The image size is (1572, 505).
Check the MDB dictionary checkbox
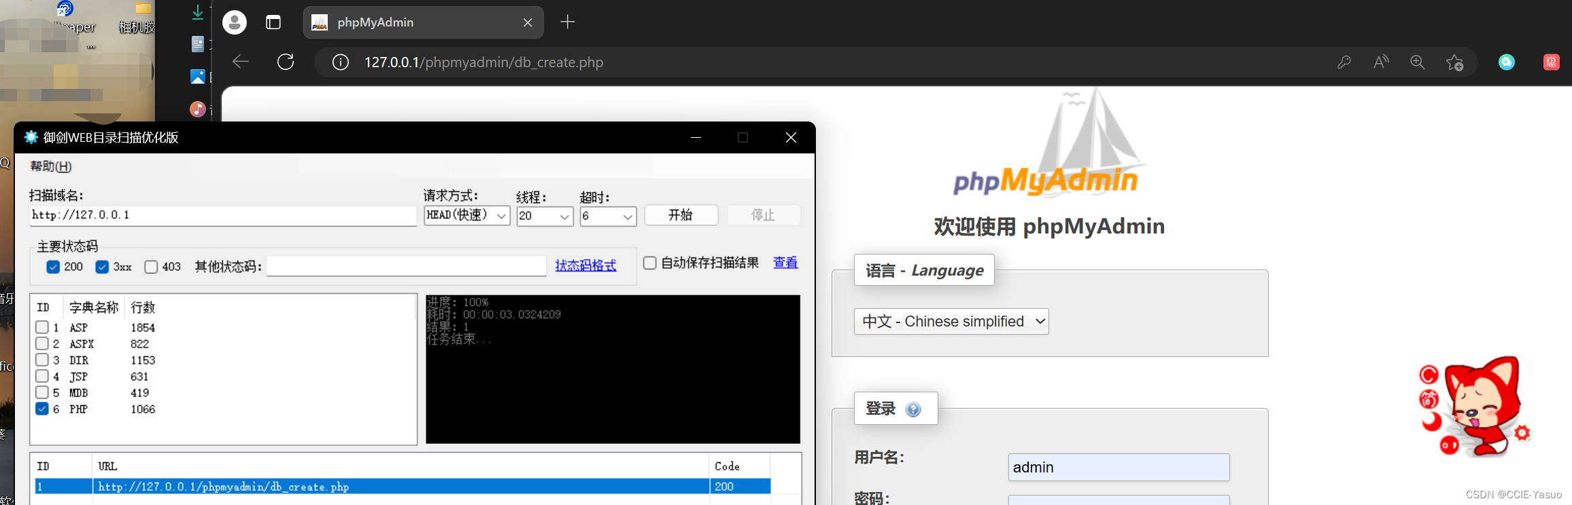pos(42,392)
